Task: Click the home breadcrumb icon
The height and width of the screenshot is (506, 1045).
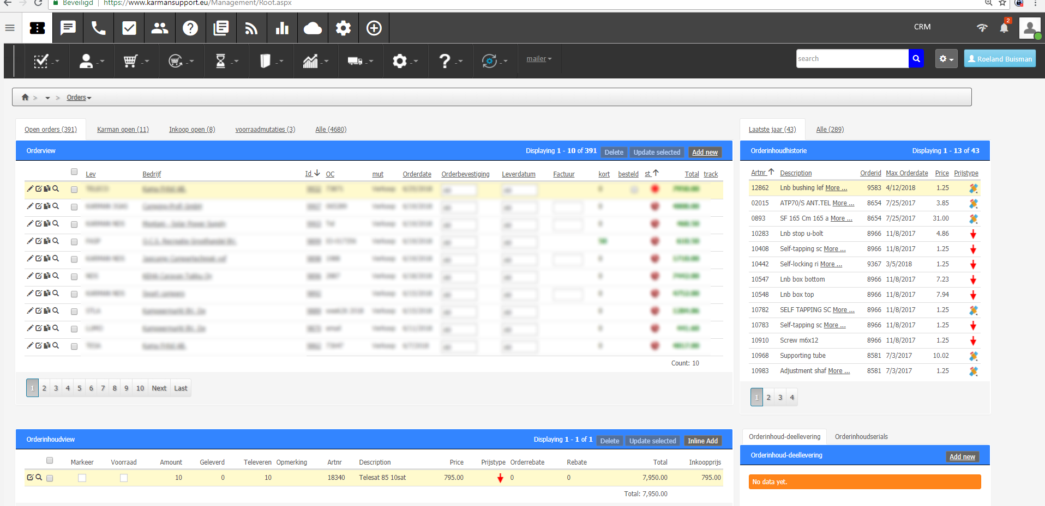Action: pos(25,97)
